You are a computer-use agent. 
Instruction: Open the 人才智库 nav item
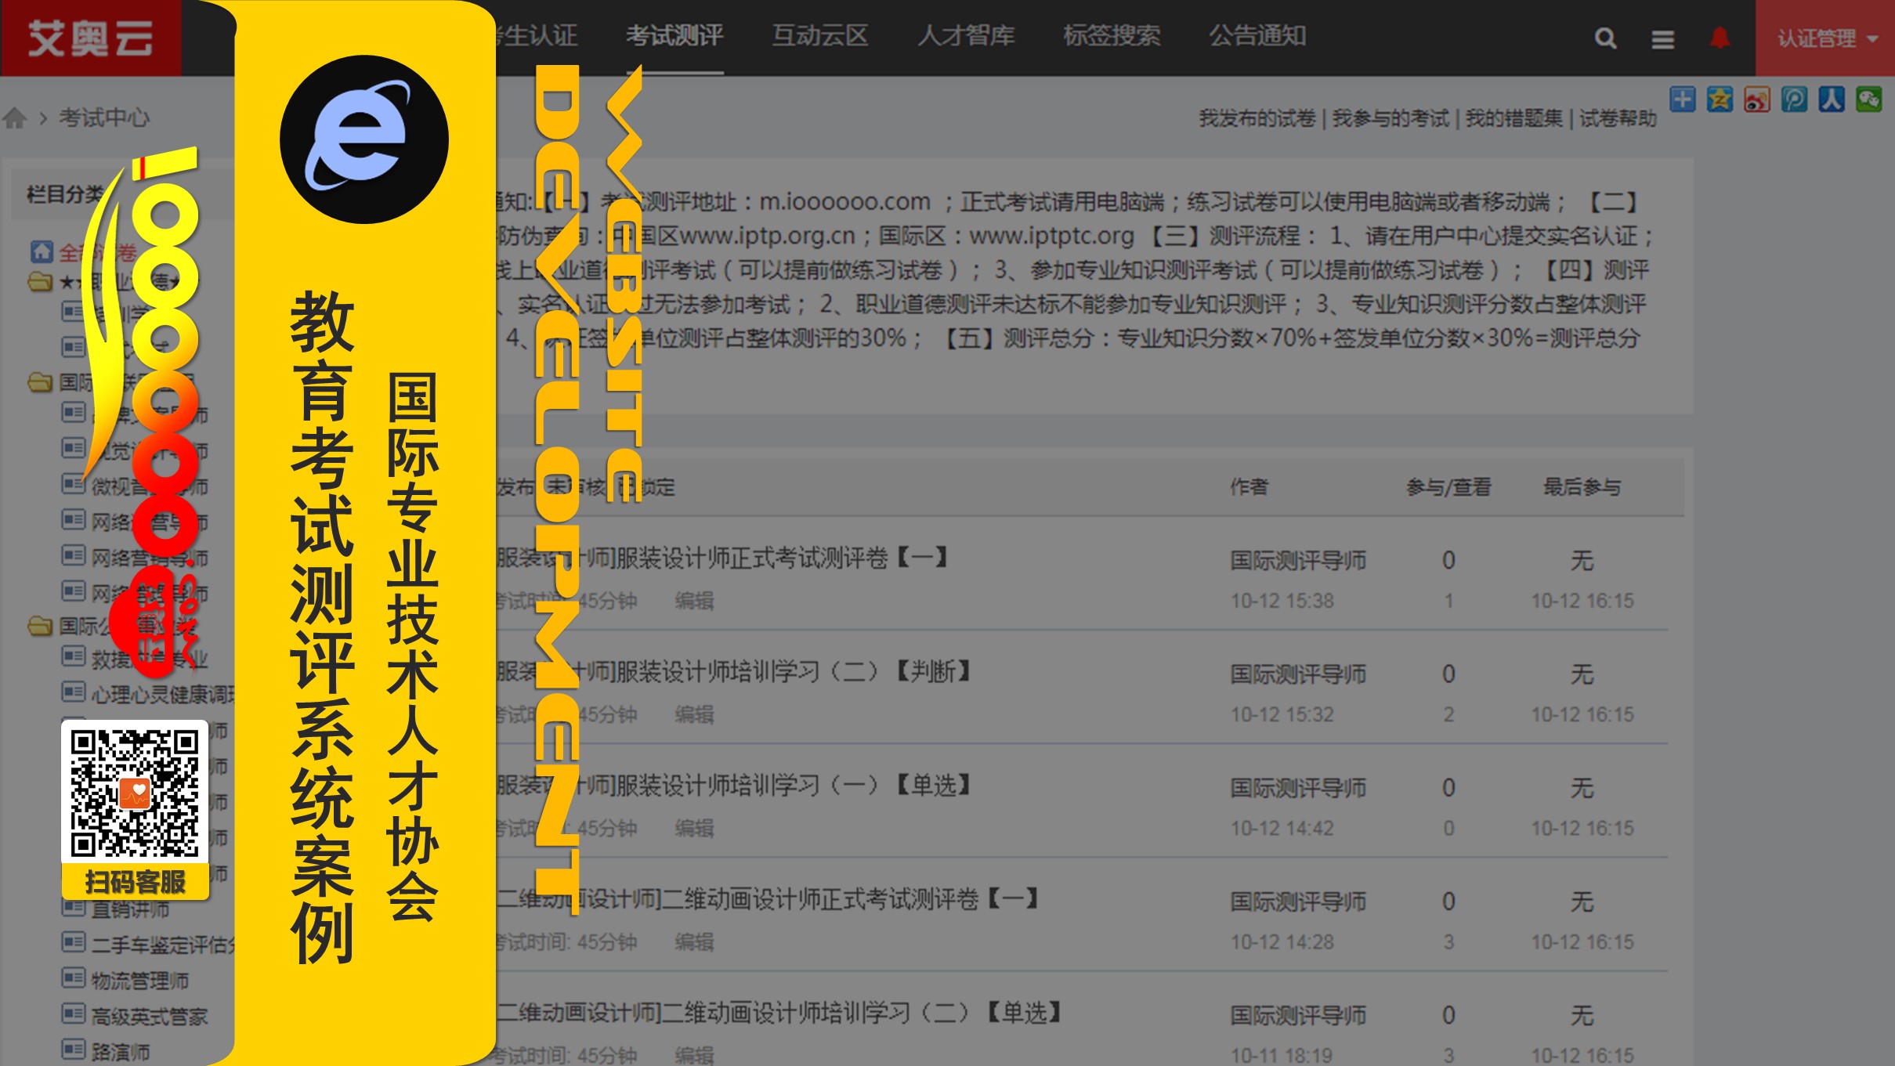(x=966, y=36)
